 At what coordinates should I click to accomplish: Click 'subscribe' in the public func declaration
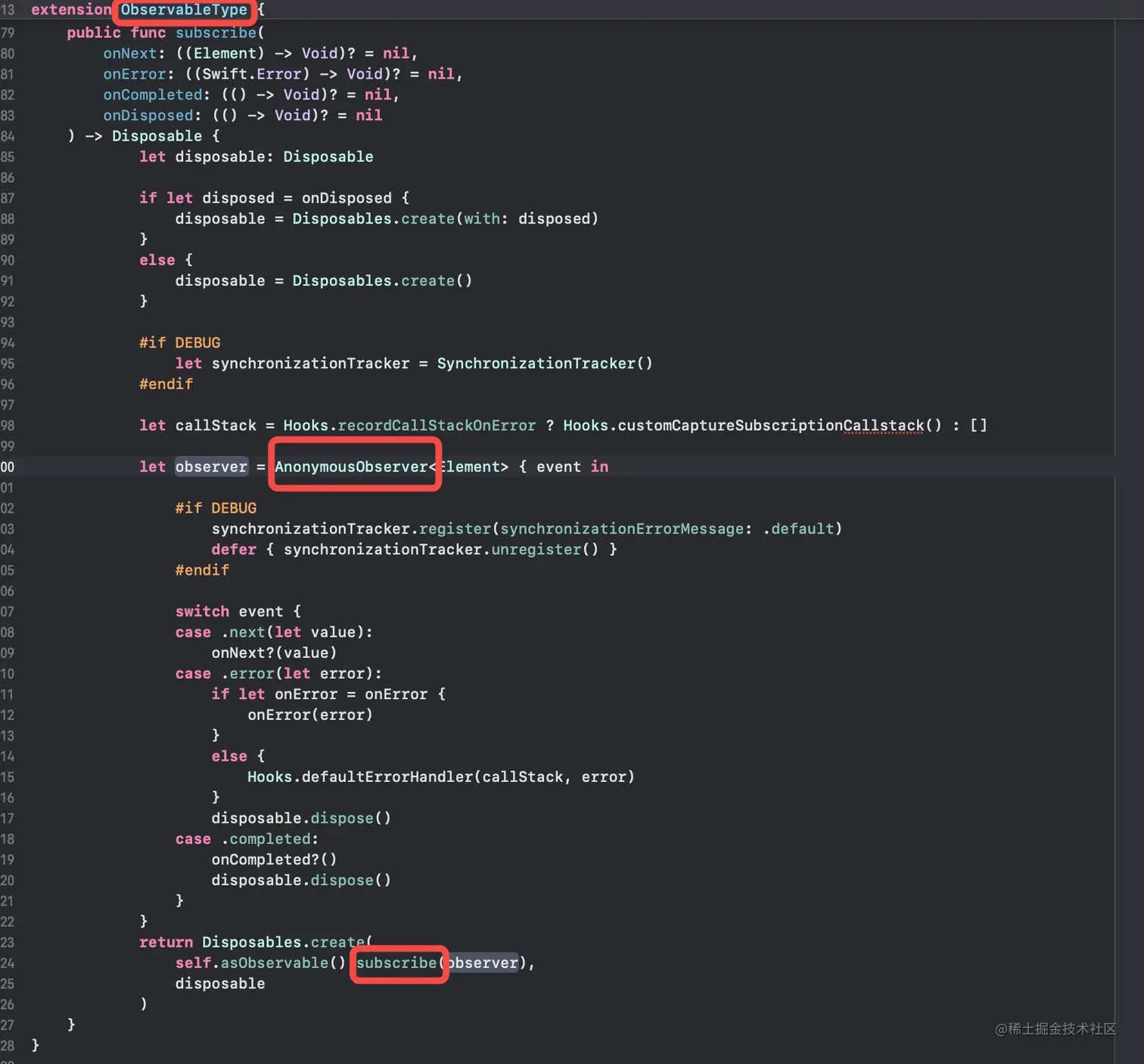216,33
